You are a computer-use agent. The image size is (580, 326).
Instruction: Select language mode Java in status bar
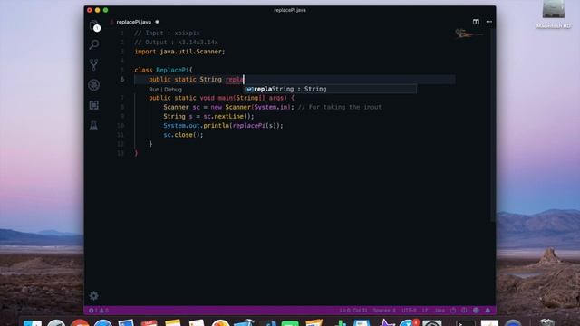coord(440,310)
